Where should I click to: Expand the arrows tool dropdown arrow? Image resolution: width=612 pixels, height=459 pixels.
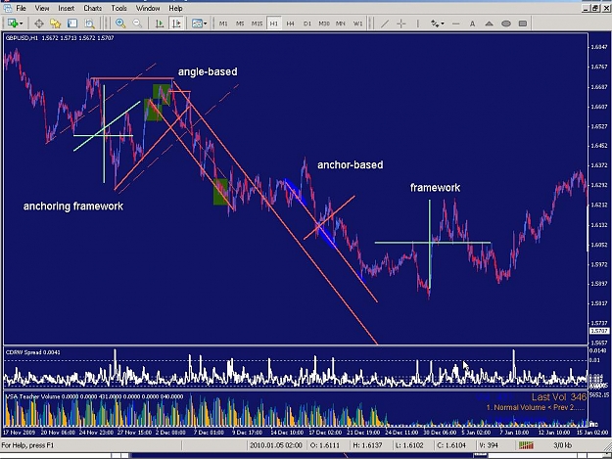pos(443,23)
